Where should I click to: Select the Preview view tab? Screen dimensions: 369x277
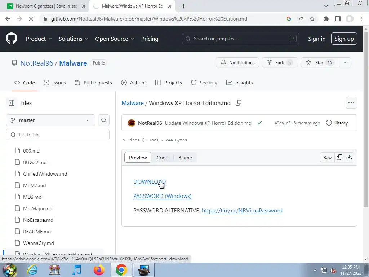138,158
